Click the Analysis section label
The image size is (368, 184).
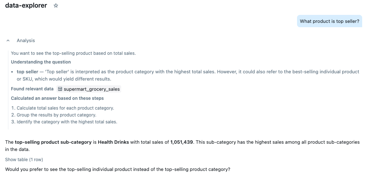(x=26, y=41)
